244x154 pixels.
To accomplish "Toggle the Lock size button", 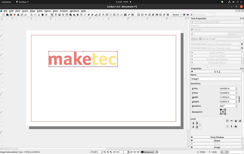I will [240, 121].
